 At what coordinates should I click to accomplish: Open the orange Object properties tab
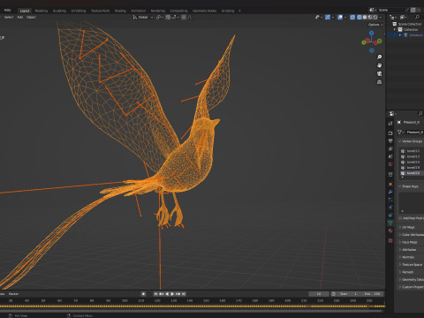(390, 184)
